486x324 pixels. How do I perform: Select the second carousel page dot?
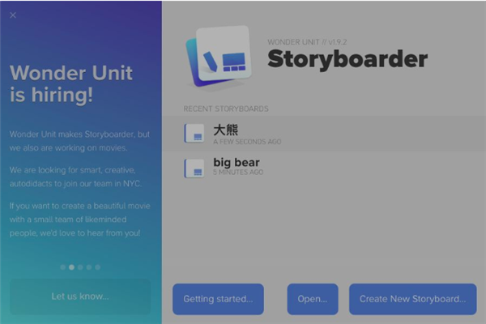coord(71,267)
